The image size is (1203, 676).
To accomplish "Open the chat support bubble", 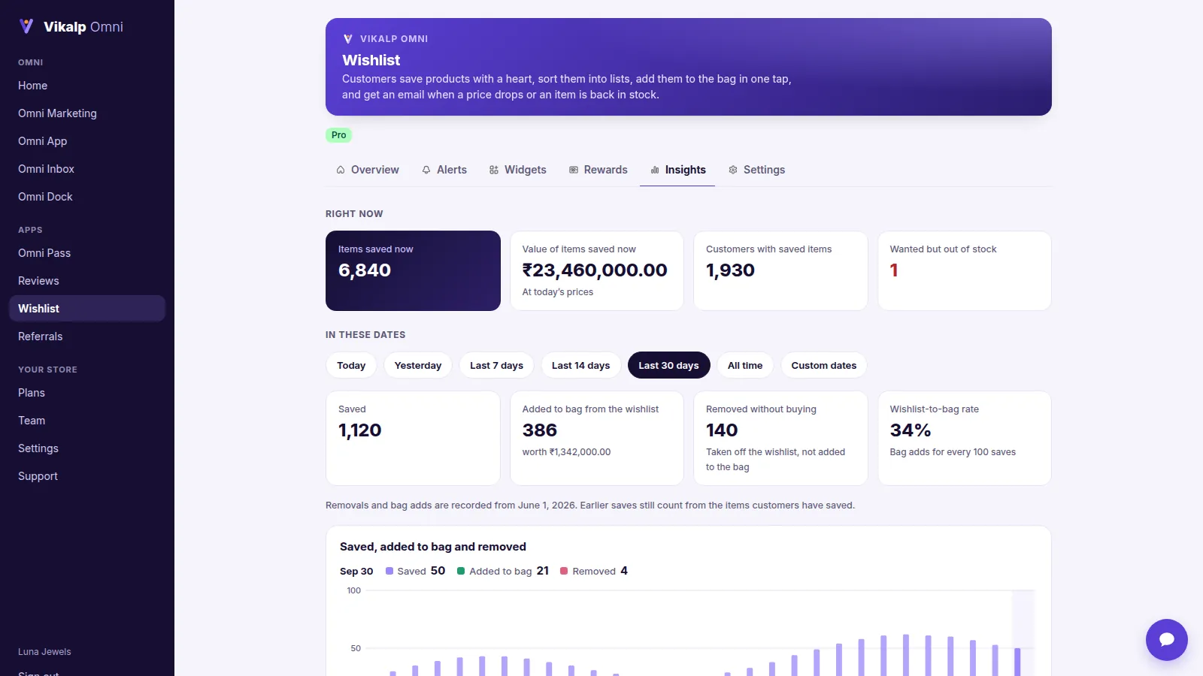I will click(x=1166, y=639).
